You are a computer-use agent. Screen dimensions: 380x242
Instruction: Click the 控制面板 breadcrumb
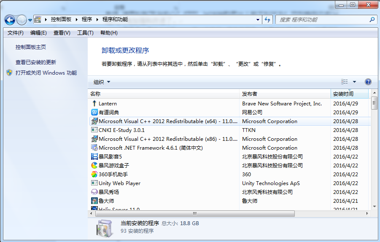(61, 19)
